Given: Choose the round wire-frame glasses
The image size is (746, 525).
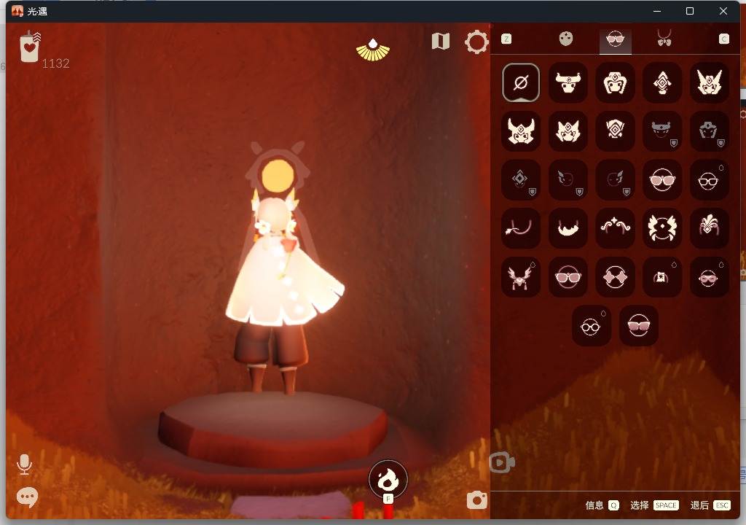Looking at the screenshot, I should [x=592, y=327].
